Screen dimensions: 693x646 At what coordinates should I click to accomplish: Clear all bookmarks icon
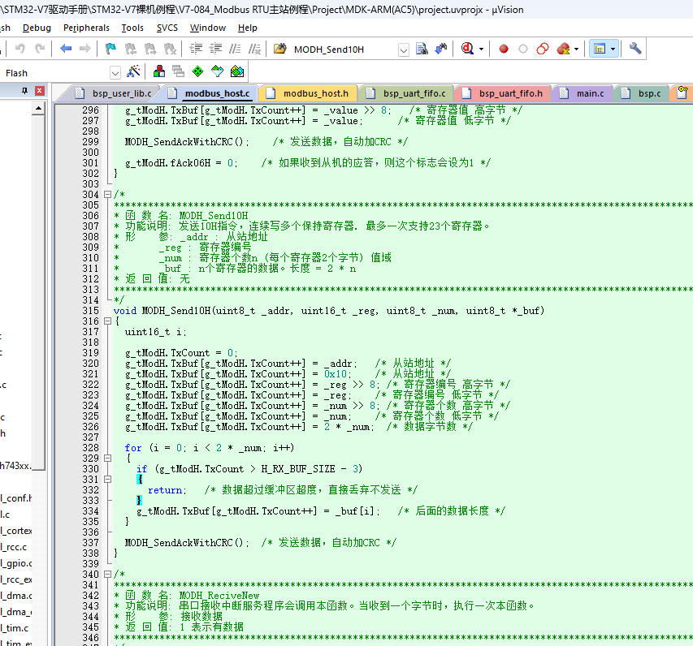tap(170, 49)
